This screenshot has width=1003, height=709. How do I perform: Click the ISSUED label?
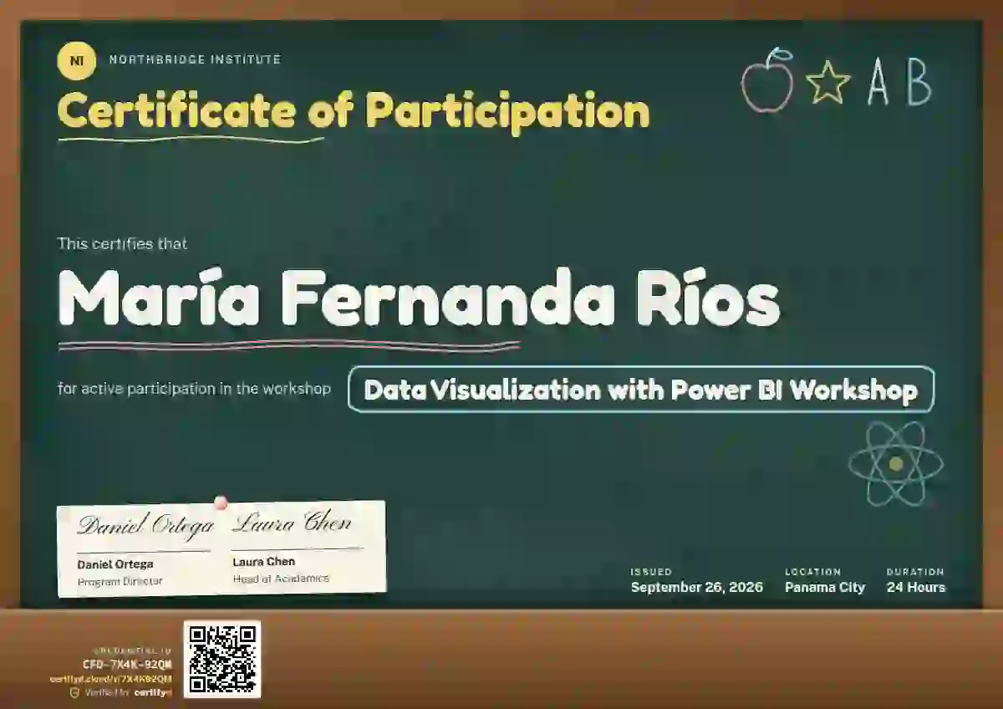[651, 572]
